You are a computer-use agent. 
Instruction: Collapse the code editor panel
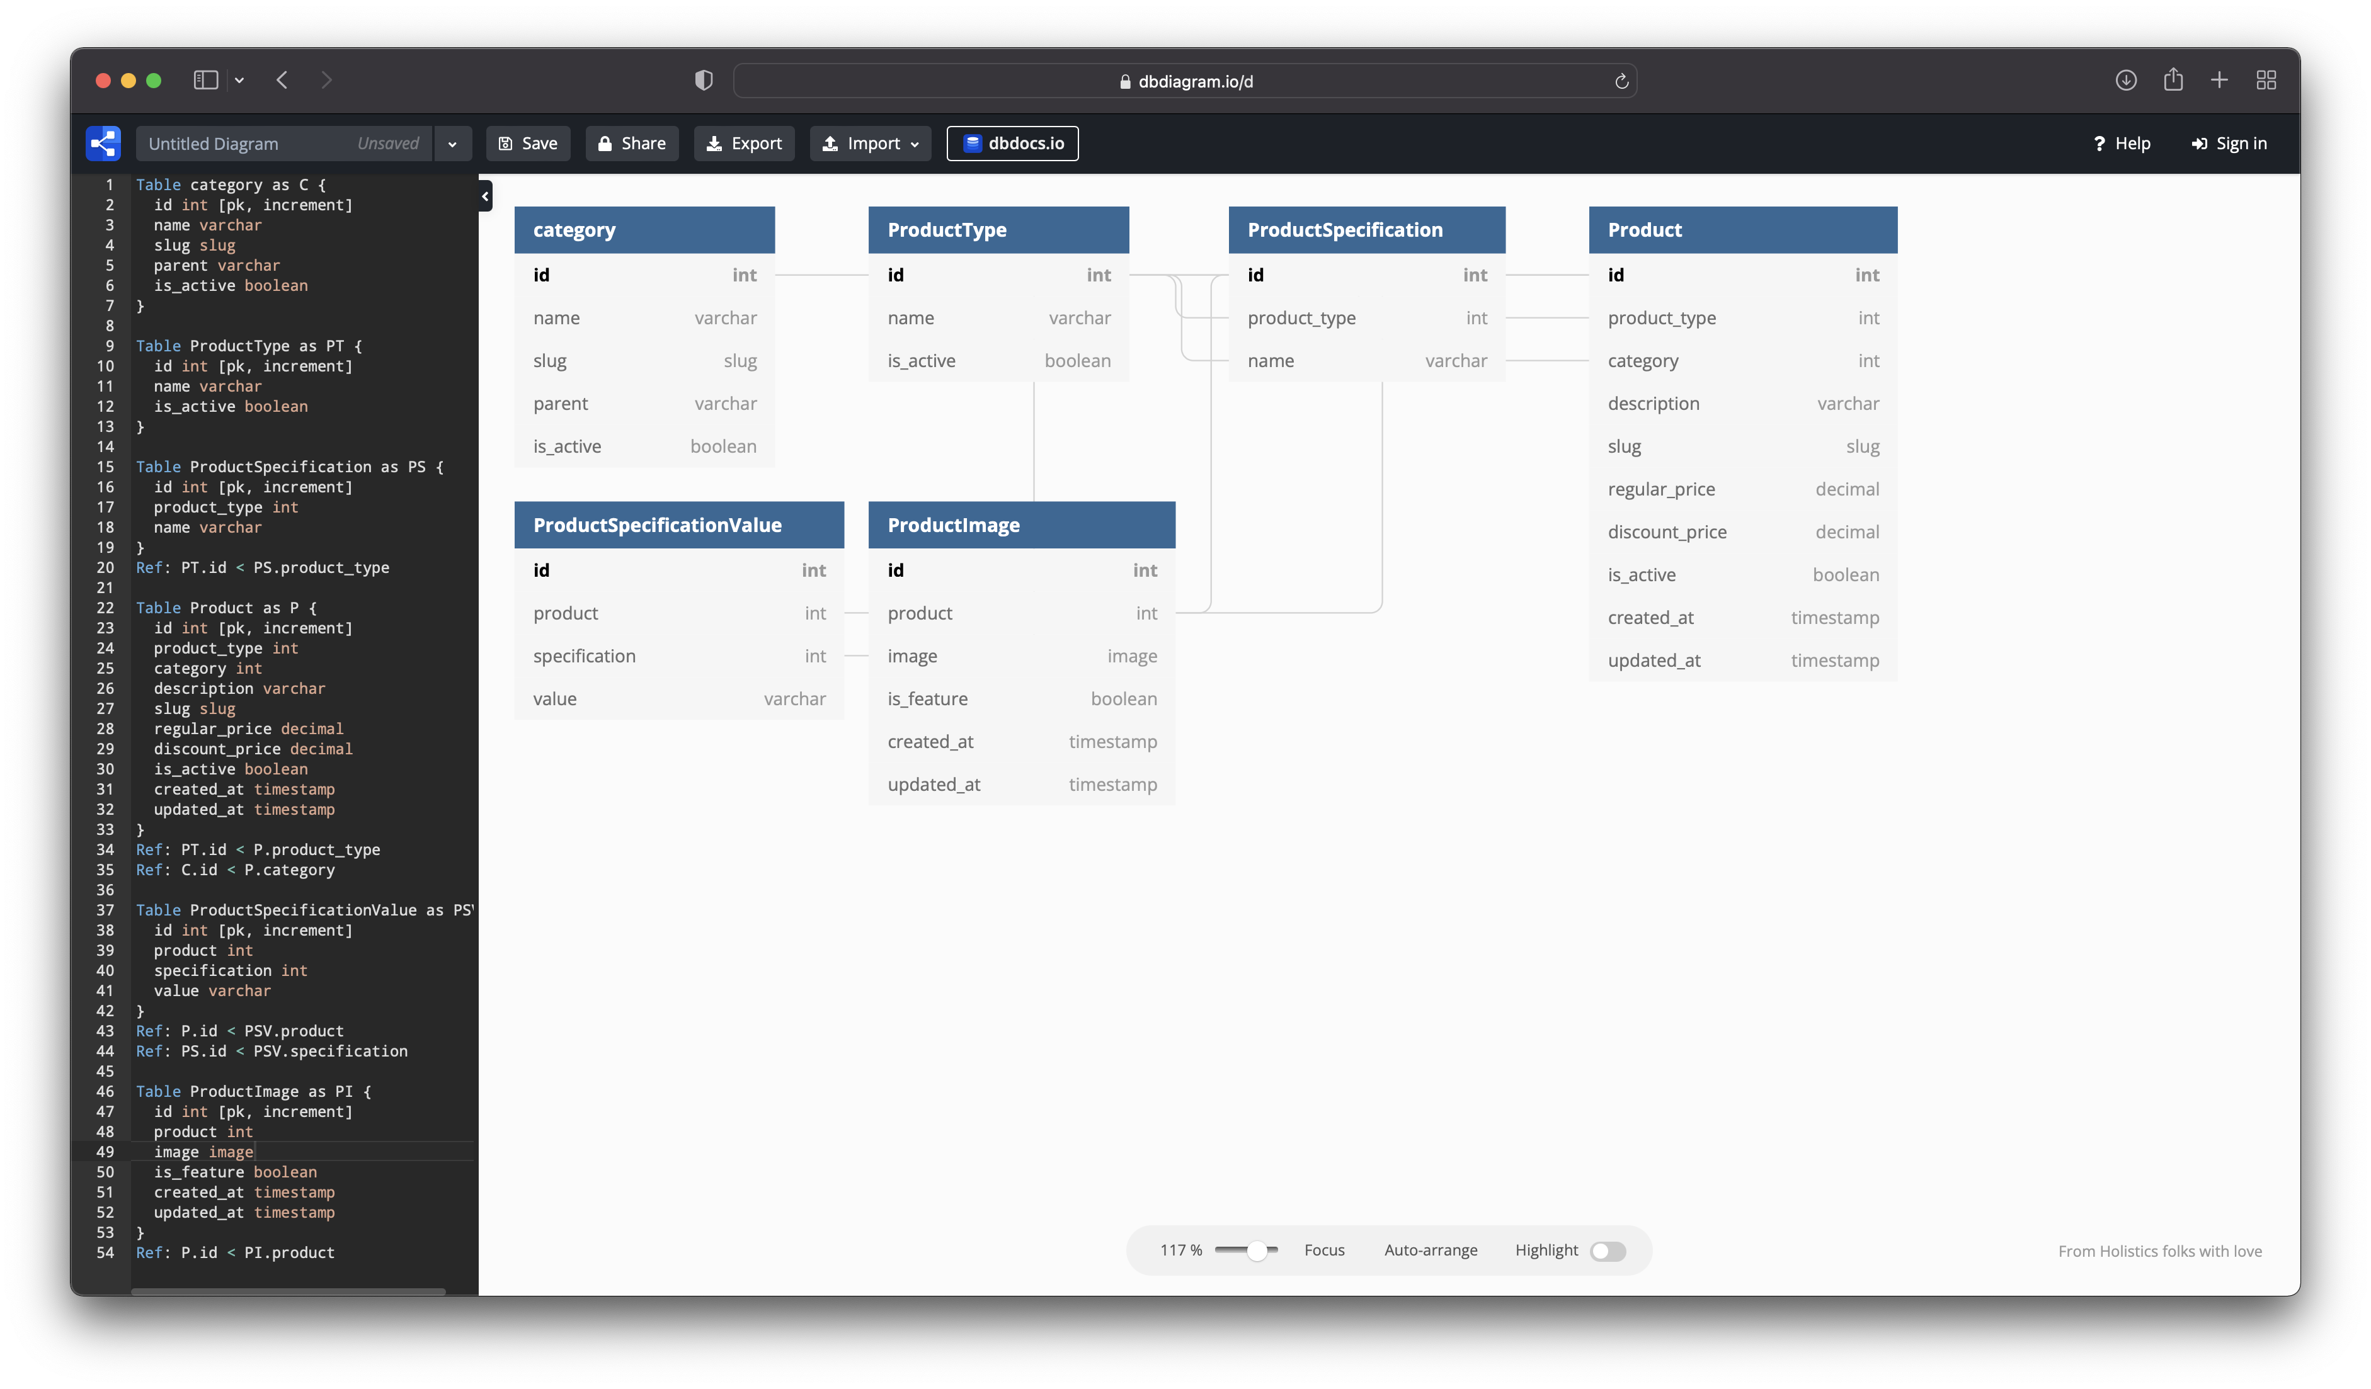[484, 196]
